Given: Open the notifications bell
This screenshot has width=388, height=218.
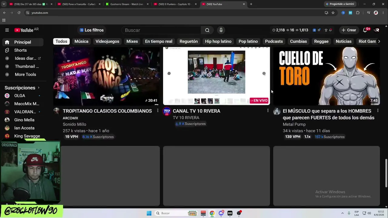Looking at the screenshot, I should click(365, 30).
